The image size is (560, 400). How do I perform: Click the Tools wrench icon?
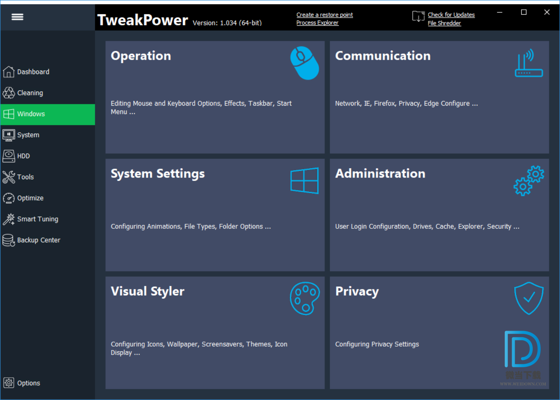(x=8, y=177)
